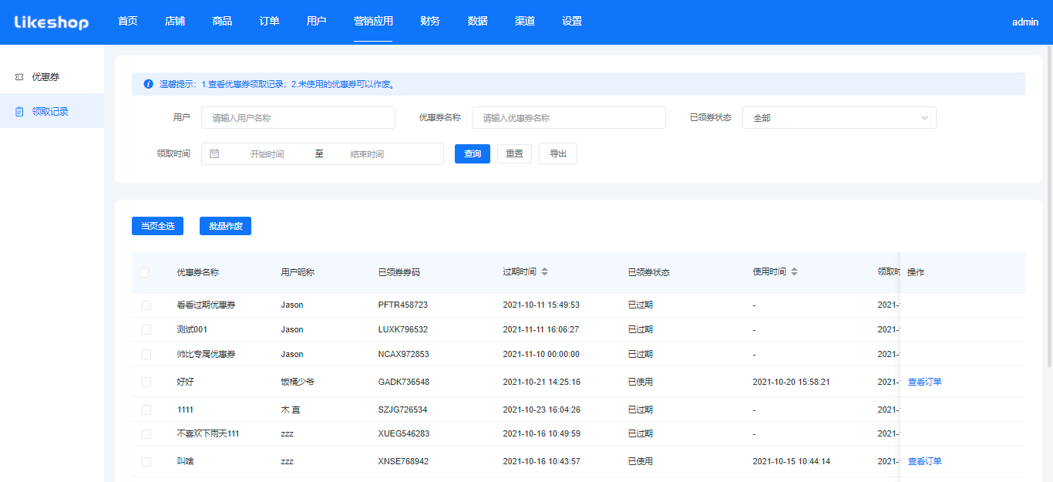Viewport: 1053px width, 482px height.
Task: Toggle the select-all checkbox in the table header
Action: coord(144,272)
